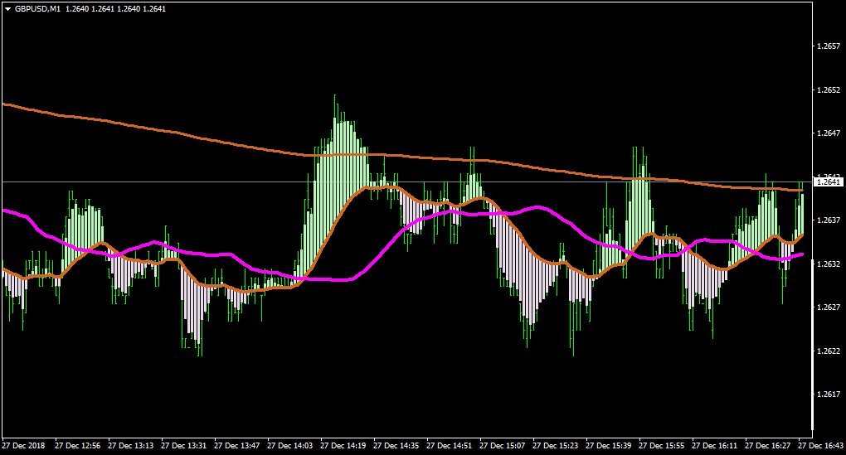Viewport: 846px width, 455px height.
Task: Click the 1.2647 price scale label
Action: [x=829, y=133]
